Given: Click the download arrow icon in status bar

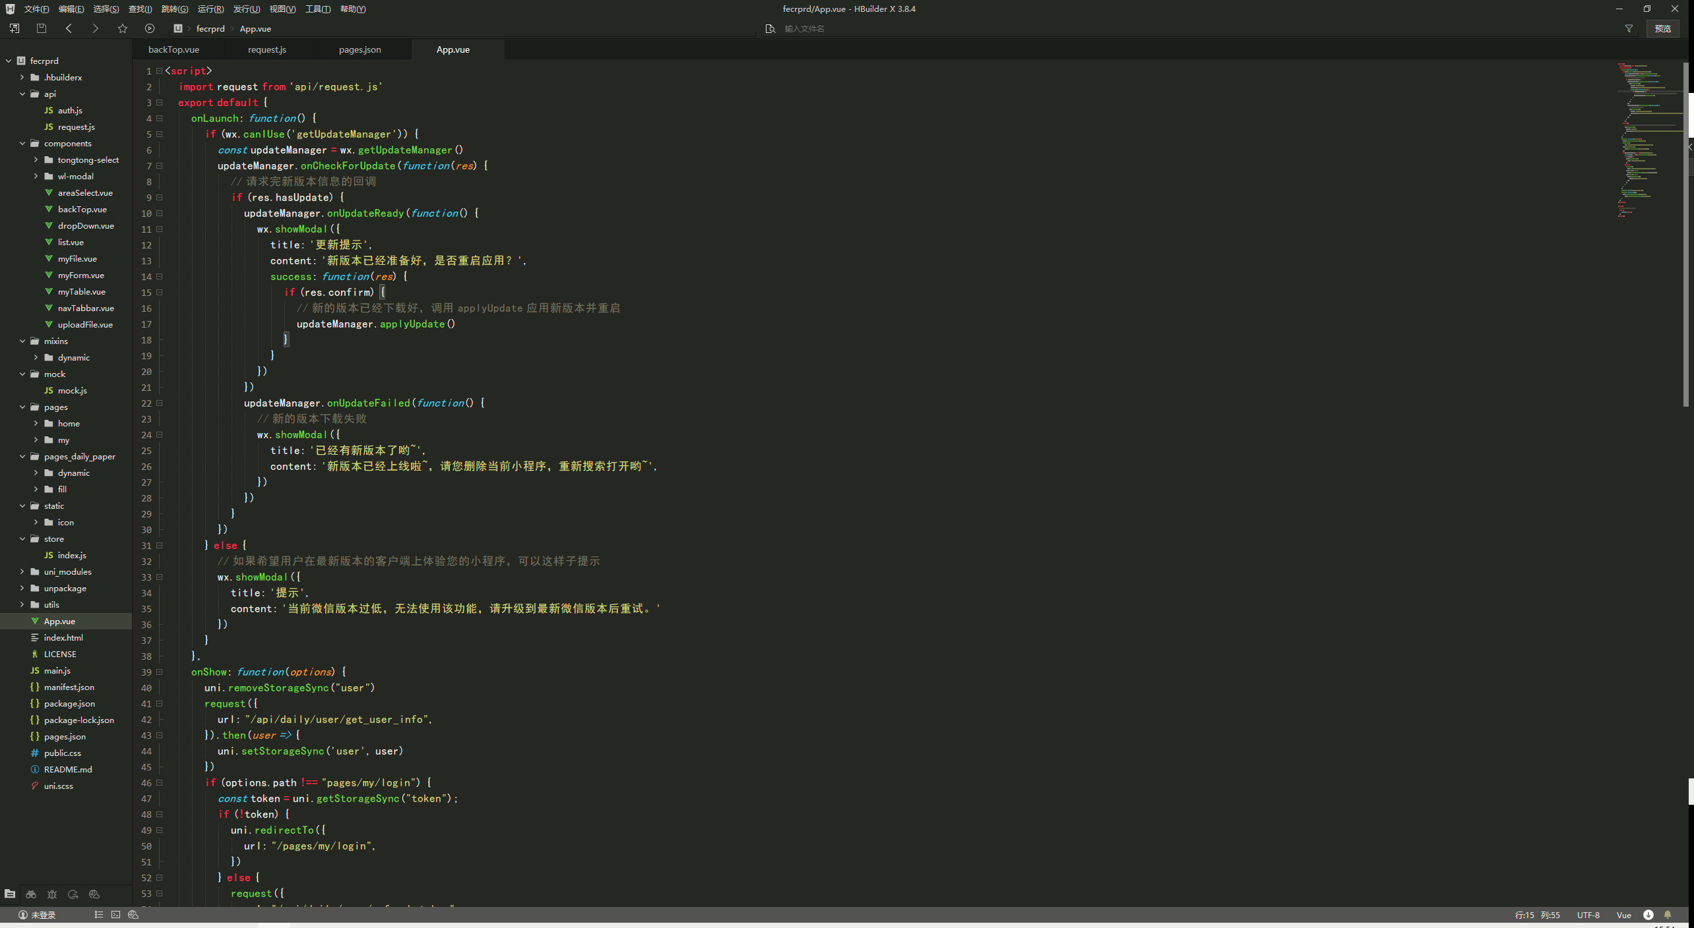Looking at the screenshot, I should [x=1648, y=915].
